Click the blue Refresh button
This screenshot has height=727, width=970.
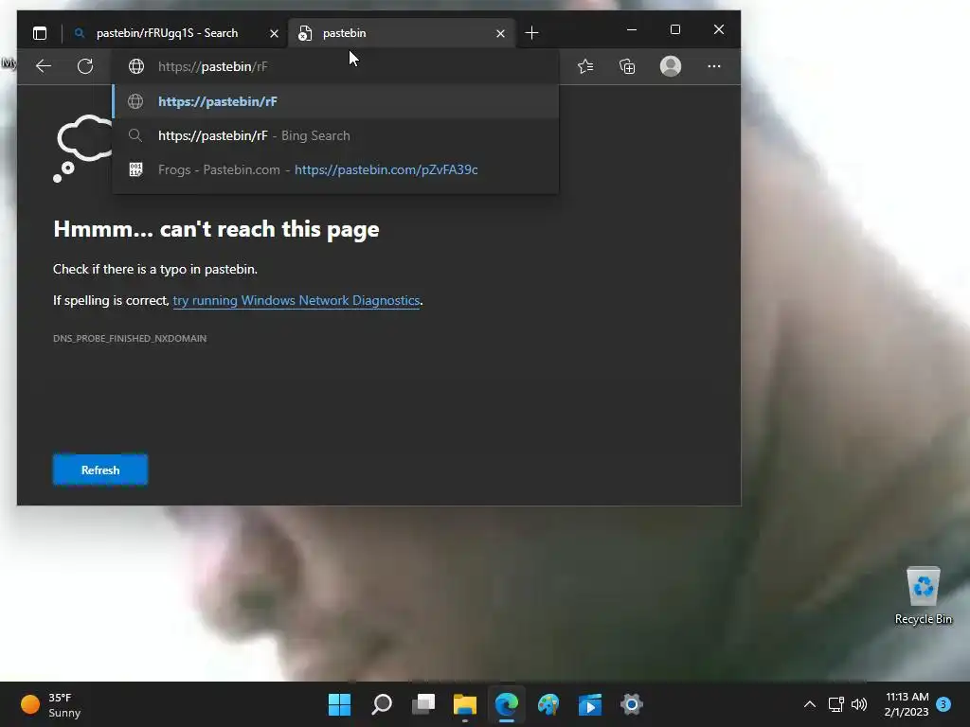(100, 470)
